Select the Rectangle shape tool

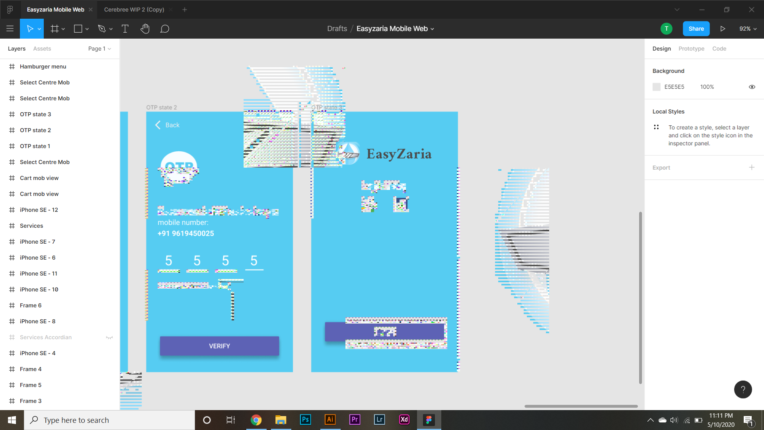tap(78, 29)
